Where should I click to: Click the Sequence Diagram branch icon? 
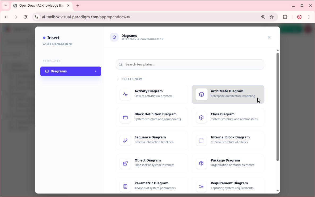click(125, 141)
